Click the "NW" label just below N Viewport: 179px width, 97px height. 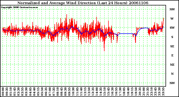tap(172, 83)
